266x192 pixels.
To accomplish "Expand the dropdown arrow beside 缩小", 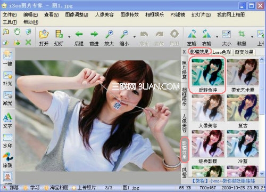I will click(135, 37).
